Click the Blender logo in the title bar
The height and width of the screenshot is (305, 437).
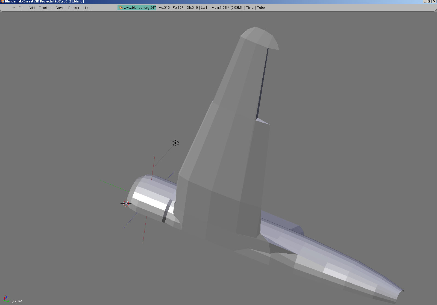pyautogui.click(x=2, y=2)
